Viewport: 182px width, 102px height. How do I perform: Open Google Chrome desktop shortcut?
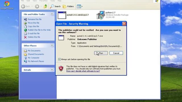coord(7,5)
